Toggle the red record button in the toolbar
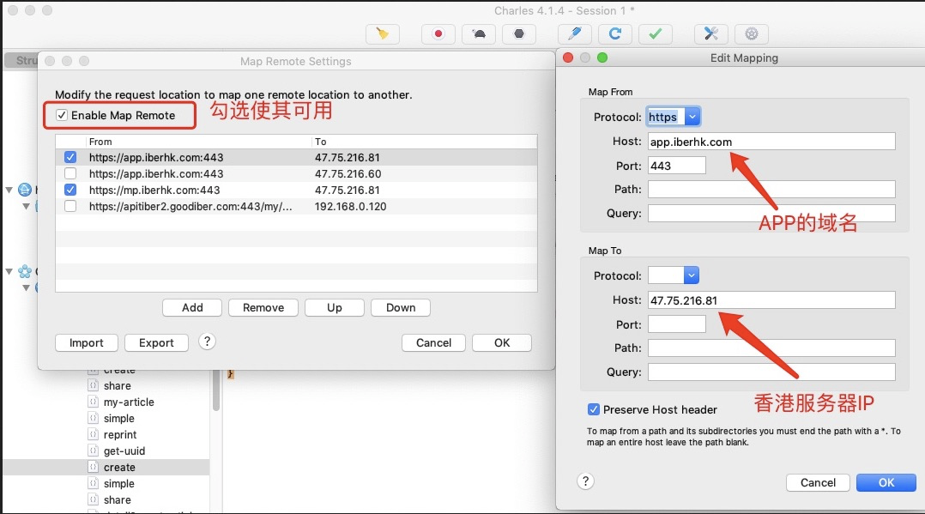This screenshot has height=514, width=925. point(438,33)
